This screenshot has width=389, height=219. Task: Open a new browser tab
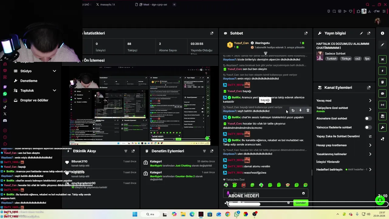174,5
